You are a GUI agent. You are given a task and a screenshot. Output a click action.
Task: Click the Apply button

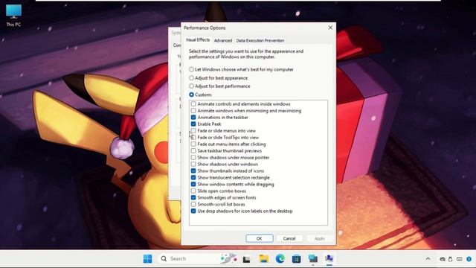[x=319, y=238]
